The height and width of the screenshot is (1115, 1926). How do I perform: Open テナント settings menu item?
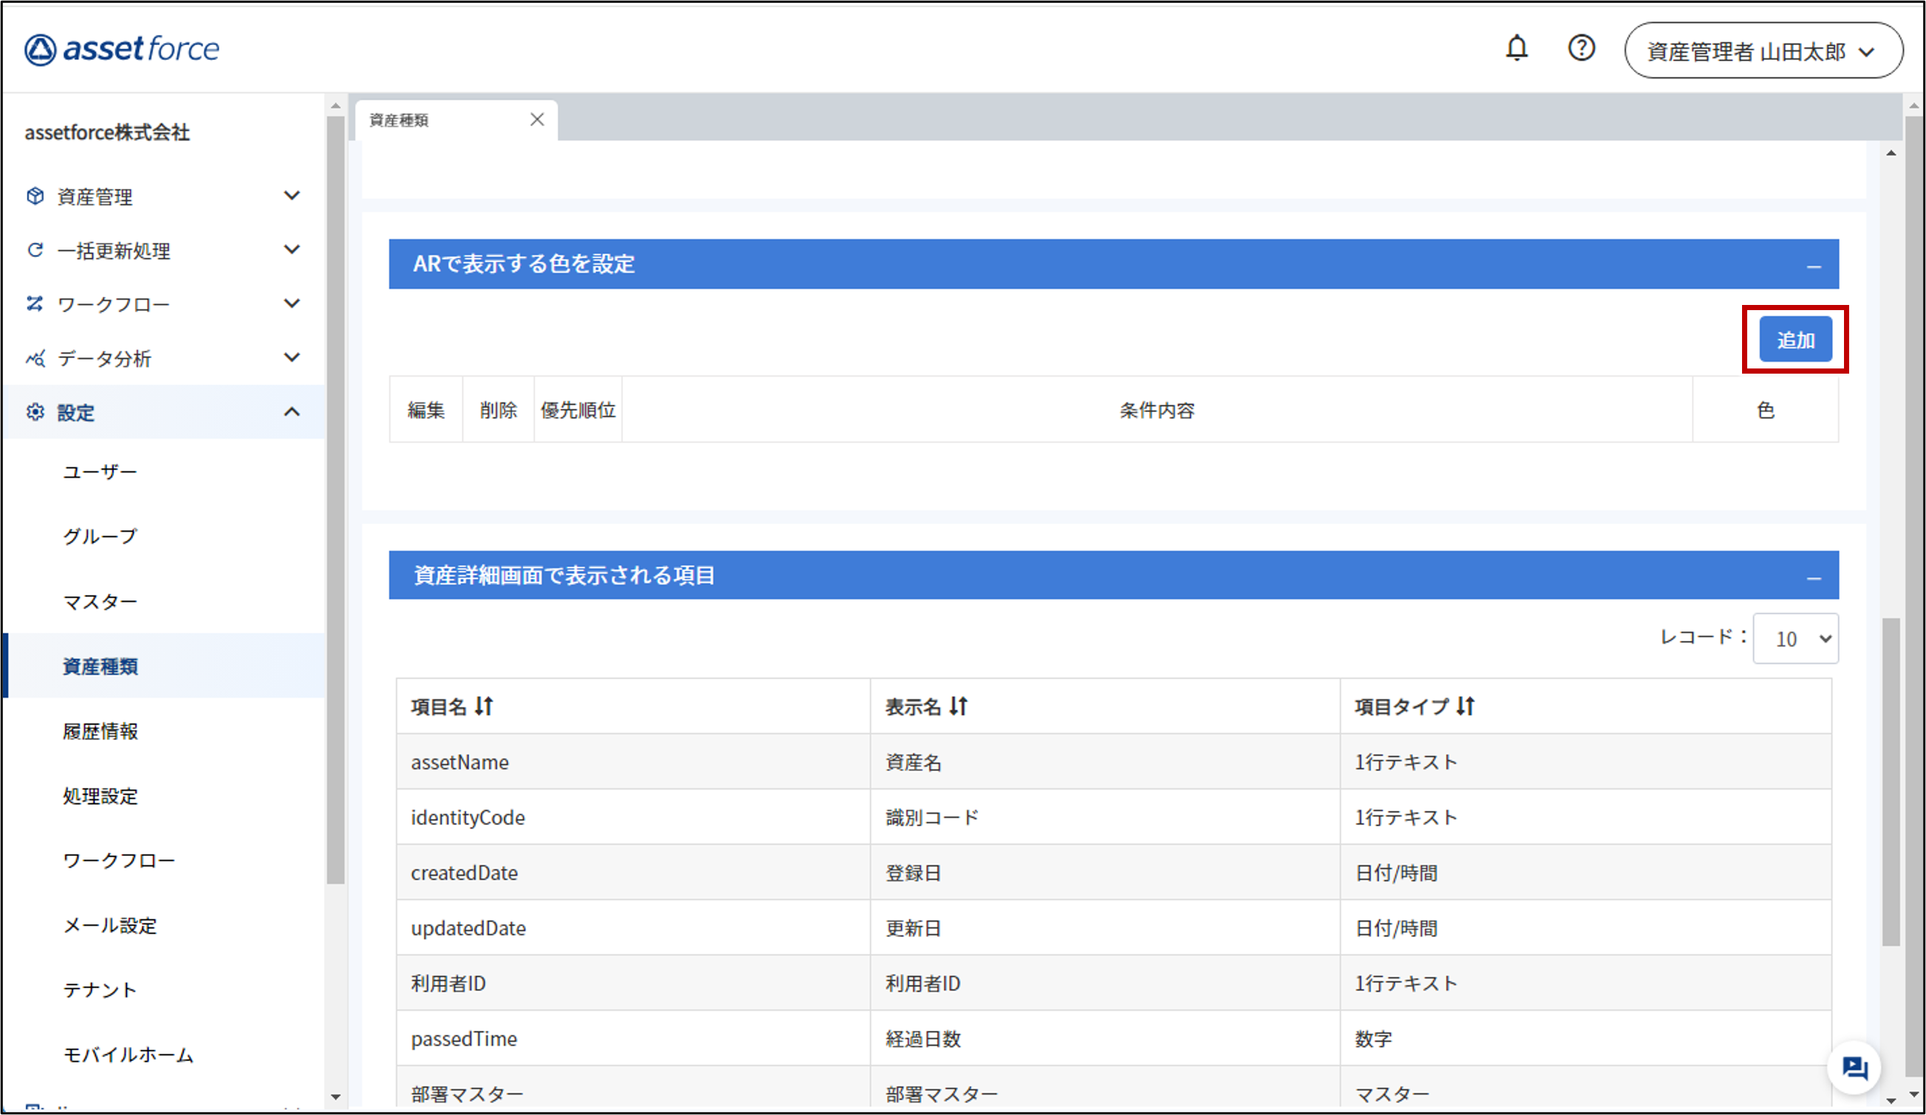pos(100,989)
